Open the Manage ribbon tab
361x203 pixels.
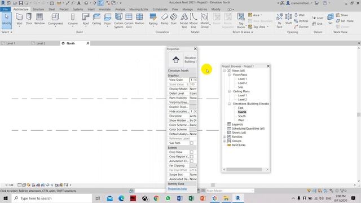tap(187, 10)
